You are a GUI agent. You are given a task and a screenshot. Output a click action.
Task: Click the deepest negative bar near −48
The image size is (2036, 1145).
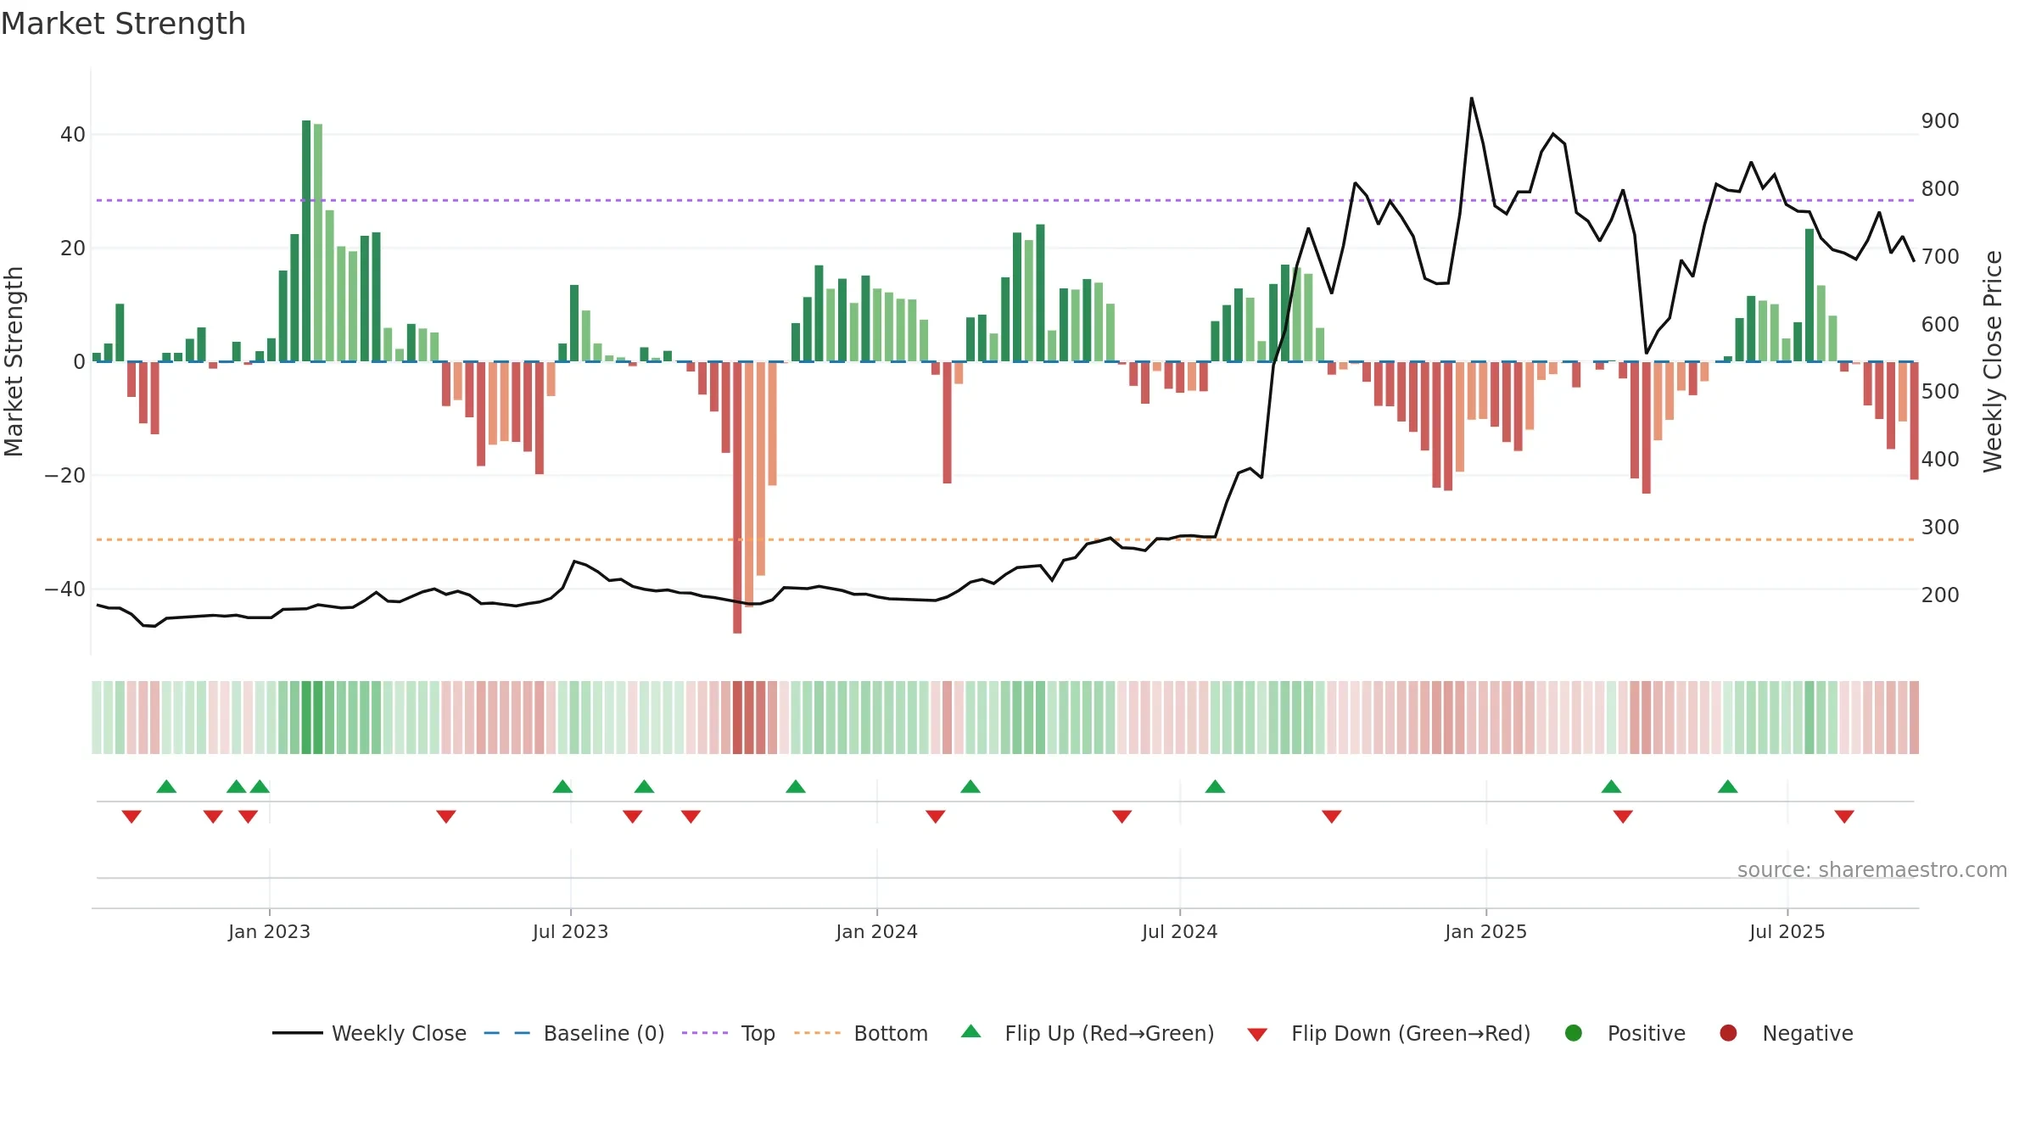click(x=737, y=497)
